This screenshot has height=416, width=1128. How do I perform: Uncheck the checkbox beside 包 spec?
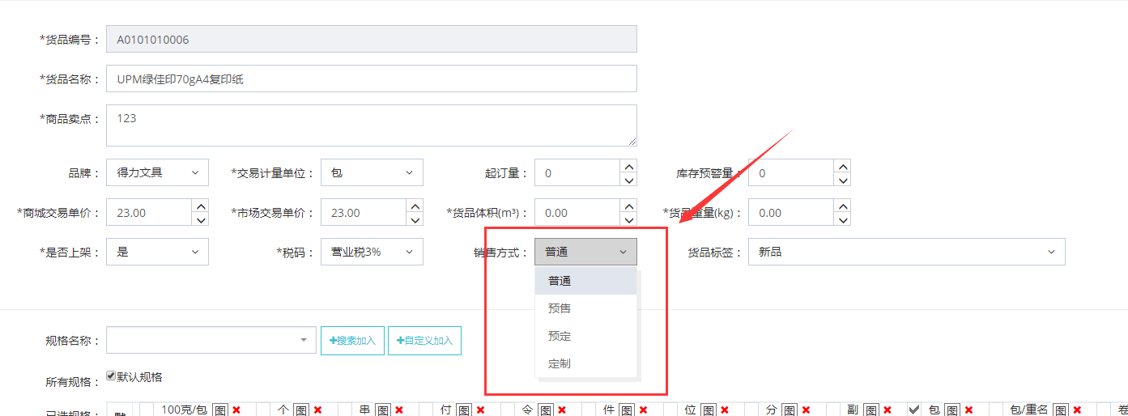coord(914,410)
